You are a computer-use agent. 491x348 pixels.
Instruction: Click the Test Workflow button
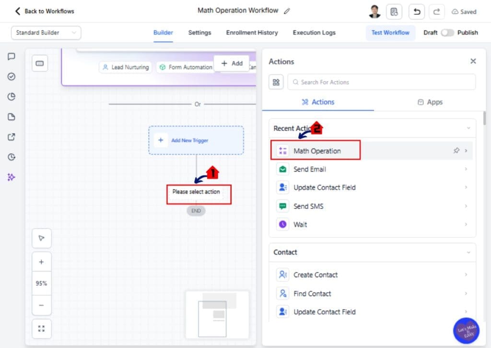tap(390, 33)
